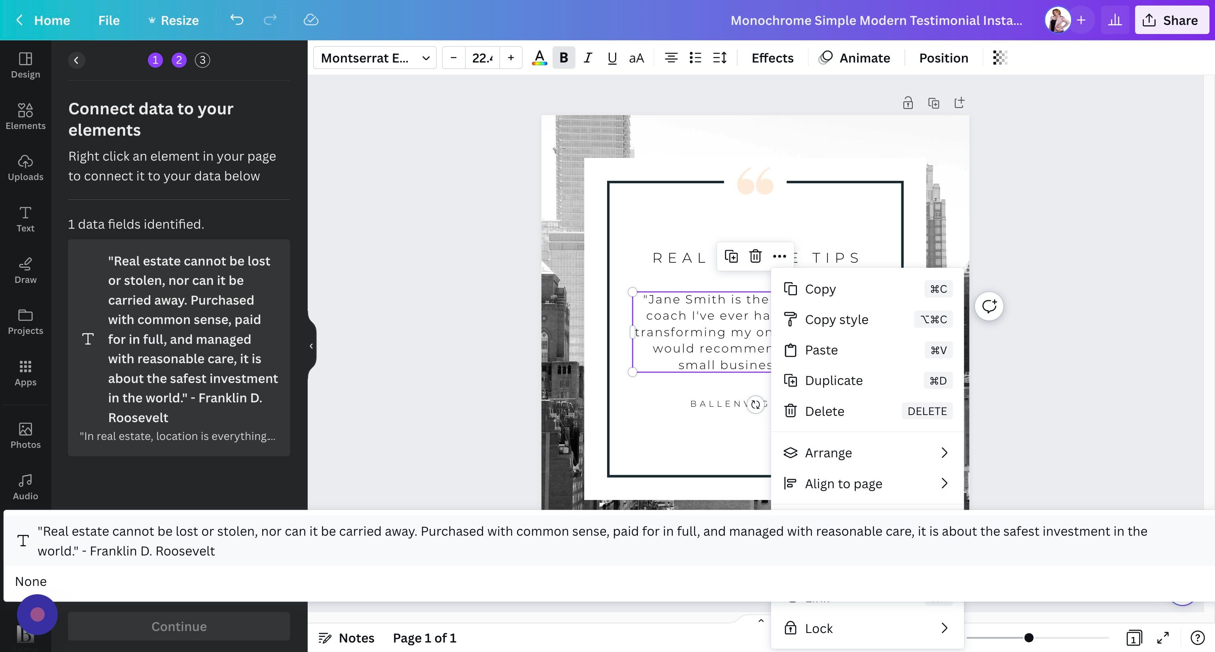This screenshot has height=652, width=1215.
Task: Select Copy style in context menu
Action: click(x=867, y=319)
